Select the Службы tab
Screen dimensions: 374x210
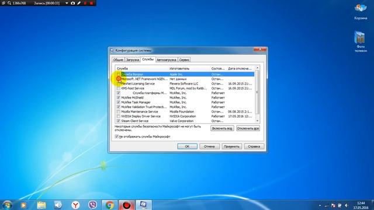click(x=148, y=60)
